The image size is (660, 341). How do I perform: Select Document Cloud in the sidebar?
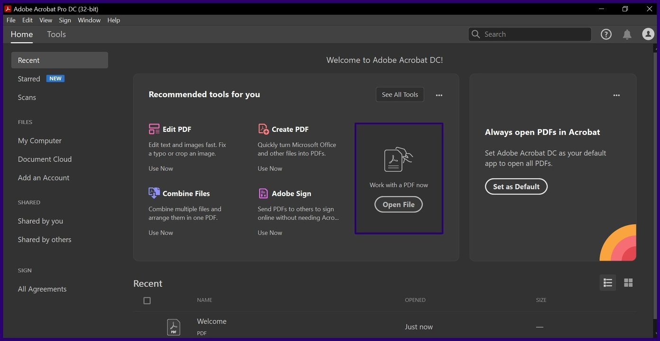45,159
